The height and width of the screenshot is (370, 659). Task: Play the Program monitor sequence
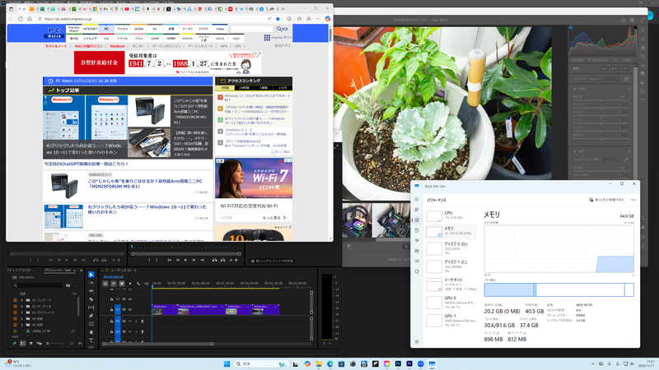(186, 260)
